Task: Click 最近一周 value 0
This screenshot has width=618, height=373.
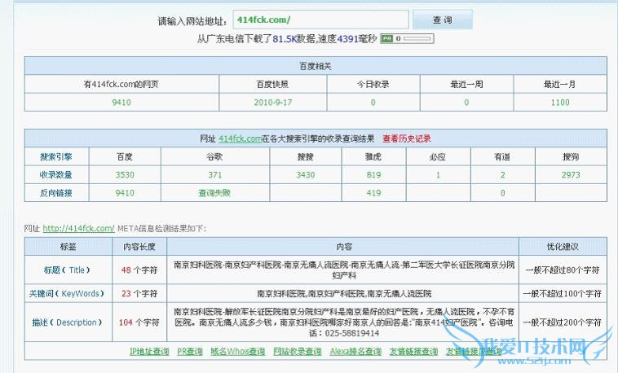Action: (x=466, y=103)
